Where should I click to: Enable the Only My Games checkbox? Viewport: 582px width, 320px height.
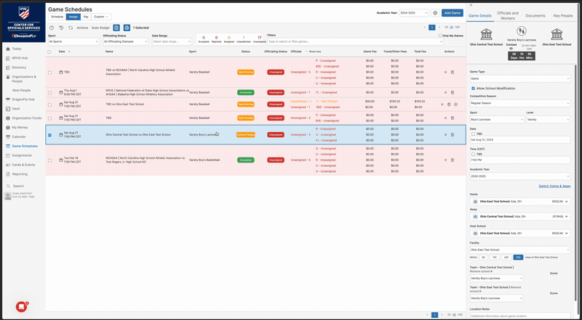[x=441, y=35]
